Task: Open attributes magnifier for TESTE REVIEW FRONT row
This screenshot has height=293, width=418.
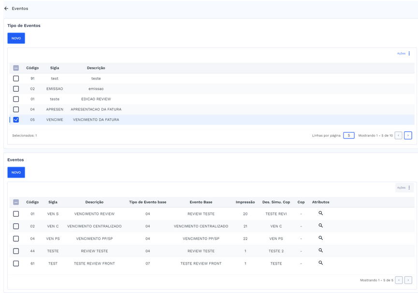Action: pos(320,263)
